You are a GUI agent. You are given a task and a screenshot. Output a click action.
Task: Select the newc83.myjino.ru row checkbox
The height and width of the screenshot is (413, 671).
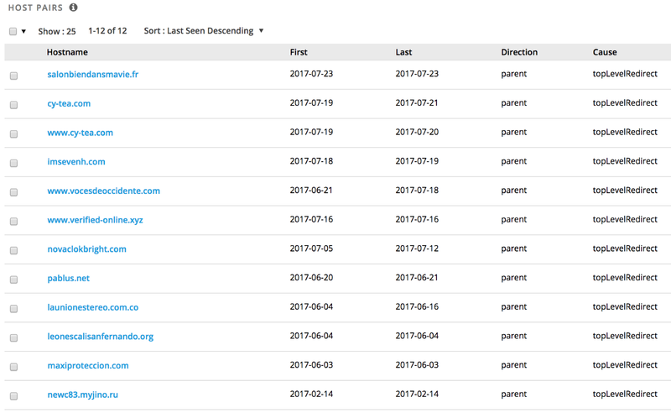coord(13,396)
